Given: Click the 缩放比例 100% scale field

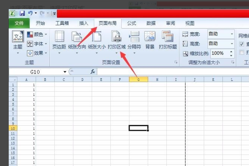Looking at the screenshot, I should pyautogui.click(x=220, y=53).
